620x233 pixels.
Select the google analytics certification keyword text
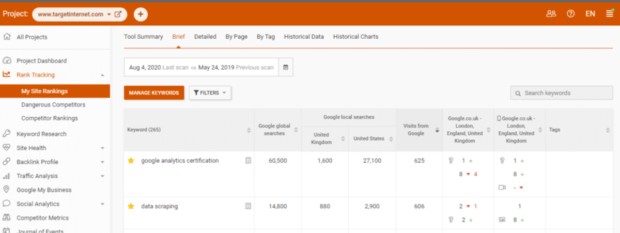[x=180, y=161]
